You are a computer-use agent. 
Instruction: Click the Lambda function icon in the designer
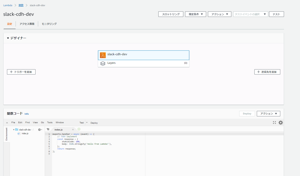click(103, 55)
